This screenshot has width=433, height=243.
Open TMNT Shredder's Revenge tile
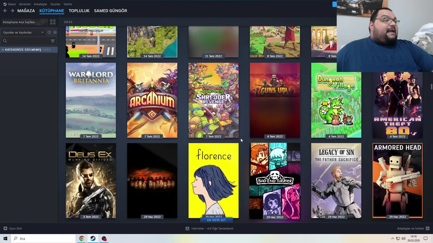tap(213, 100)
